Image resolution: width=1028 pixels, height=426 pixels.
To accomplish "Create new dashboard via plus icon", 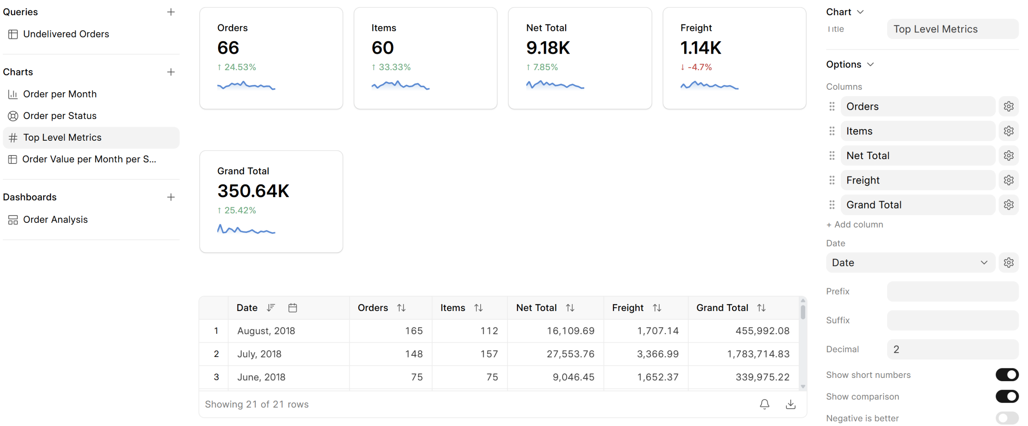I will click(171, 197).
